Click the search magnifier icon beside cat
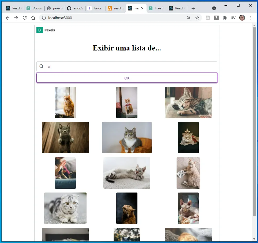The image size is (258, 243). 41,66
